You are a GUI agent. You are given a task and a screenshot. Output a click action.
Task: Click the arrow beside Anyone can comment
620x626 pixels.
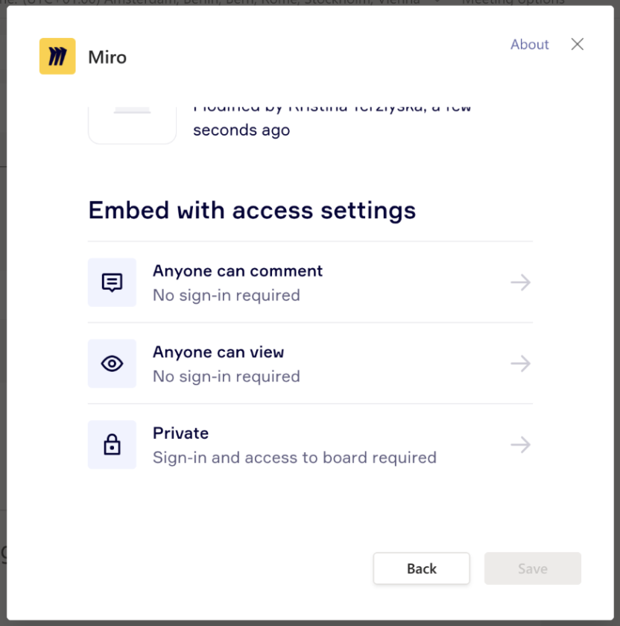point(520,282)
